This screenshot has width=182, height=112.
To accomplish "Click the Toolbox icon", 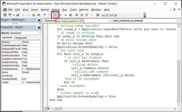I will (x=92, y=15).
